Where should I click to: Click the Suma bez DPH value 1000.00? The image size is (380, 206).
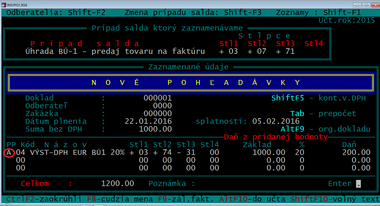tap(155, 129)
